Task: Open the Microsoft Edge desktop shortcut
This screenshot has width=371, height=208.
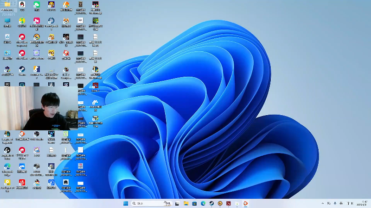Action: point(7,166)
